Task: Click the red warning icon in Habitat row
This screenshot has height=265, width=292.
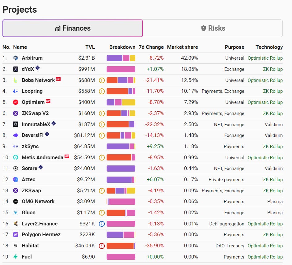Action: click(x=102, y=246)
